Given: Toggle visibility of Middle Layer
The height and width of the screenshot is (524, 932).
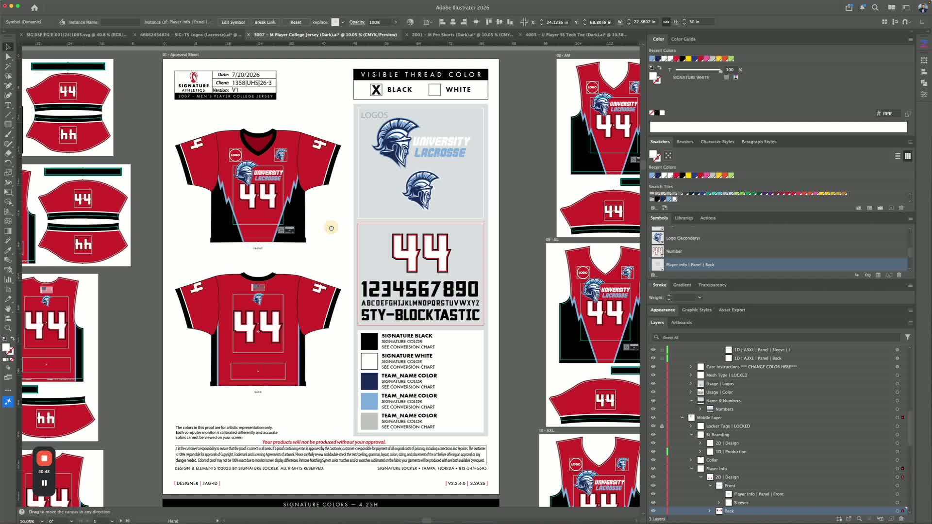Looking at the screenshot, I should [x=653, y=418].
